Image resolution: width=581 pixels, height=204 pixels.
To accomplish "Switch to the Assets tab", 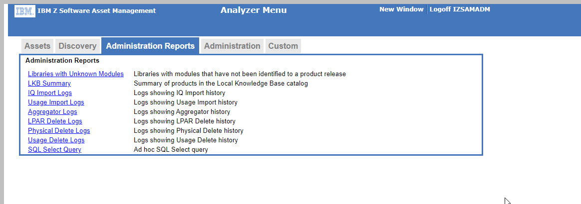I will point(37,46).
